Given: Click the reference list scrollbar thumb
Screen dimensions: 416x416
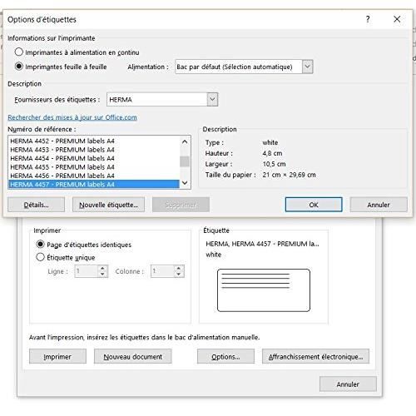Looking at the screenshot, I should [x=185, y=161].
